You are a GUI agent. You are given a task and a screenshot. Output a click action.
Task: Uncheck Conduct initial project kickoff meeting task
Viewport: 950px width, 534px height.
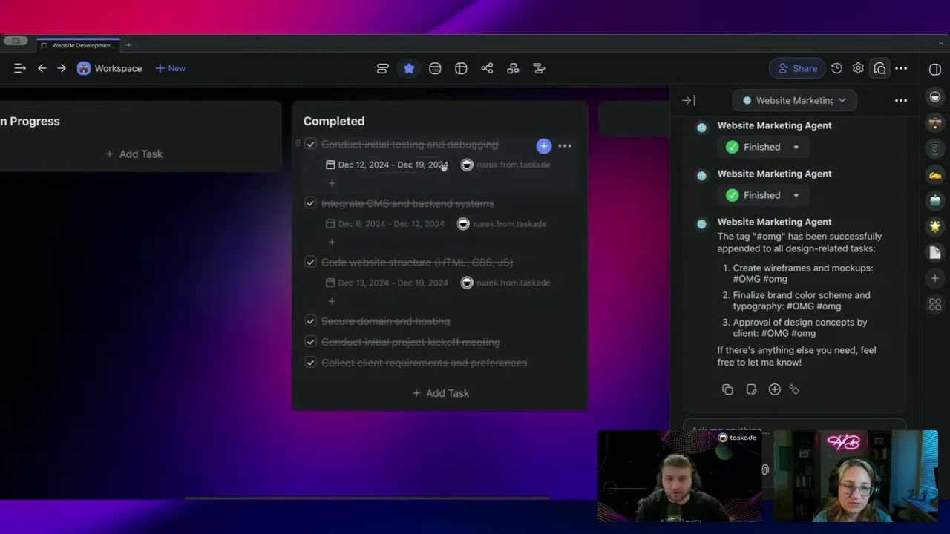(x=310, y=342)
